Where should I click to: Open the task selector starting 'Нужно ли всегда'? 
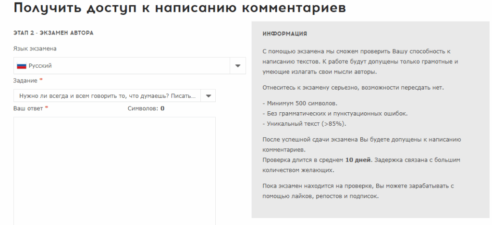114,96
